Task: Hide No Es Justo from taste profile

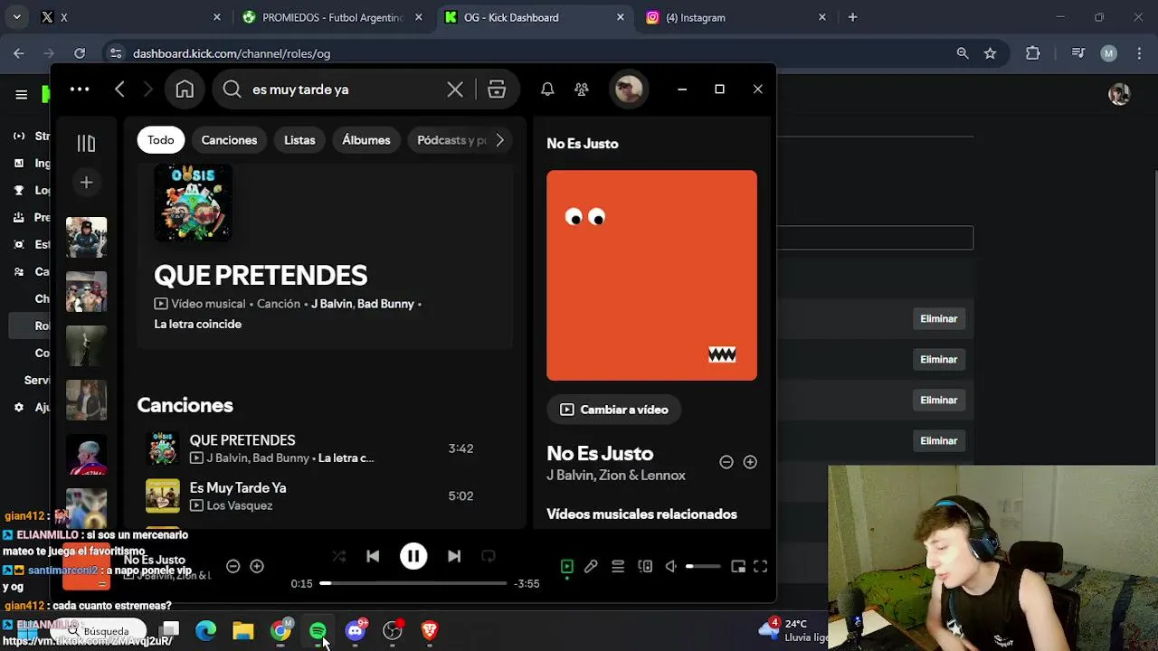Action: (x=726, y=462)
